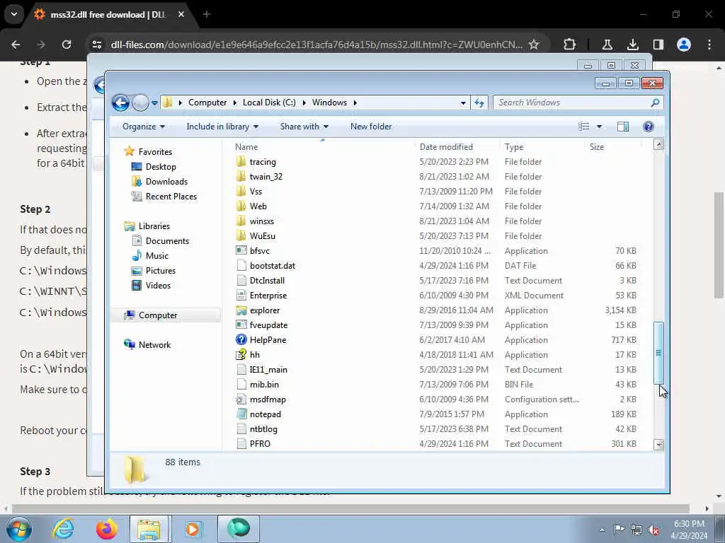This screenshot has width=725, height=543.
Task: Select the HelpPane application icon
Action: pos(241,340)
